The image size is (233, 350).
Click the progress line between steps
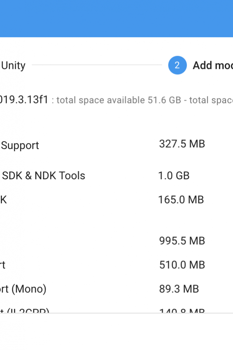coord(97,65)
